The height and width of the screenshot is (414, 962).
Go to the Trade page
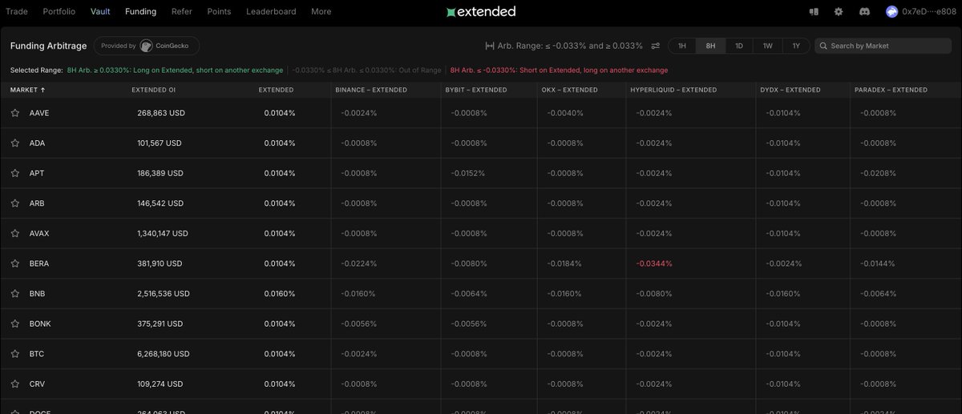(17, 12)
